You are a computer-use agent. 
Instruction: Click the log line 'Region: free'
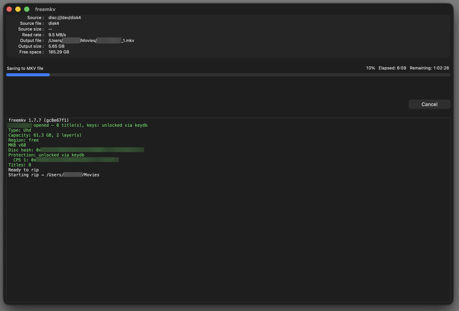click(x=23, y=140)
